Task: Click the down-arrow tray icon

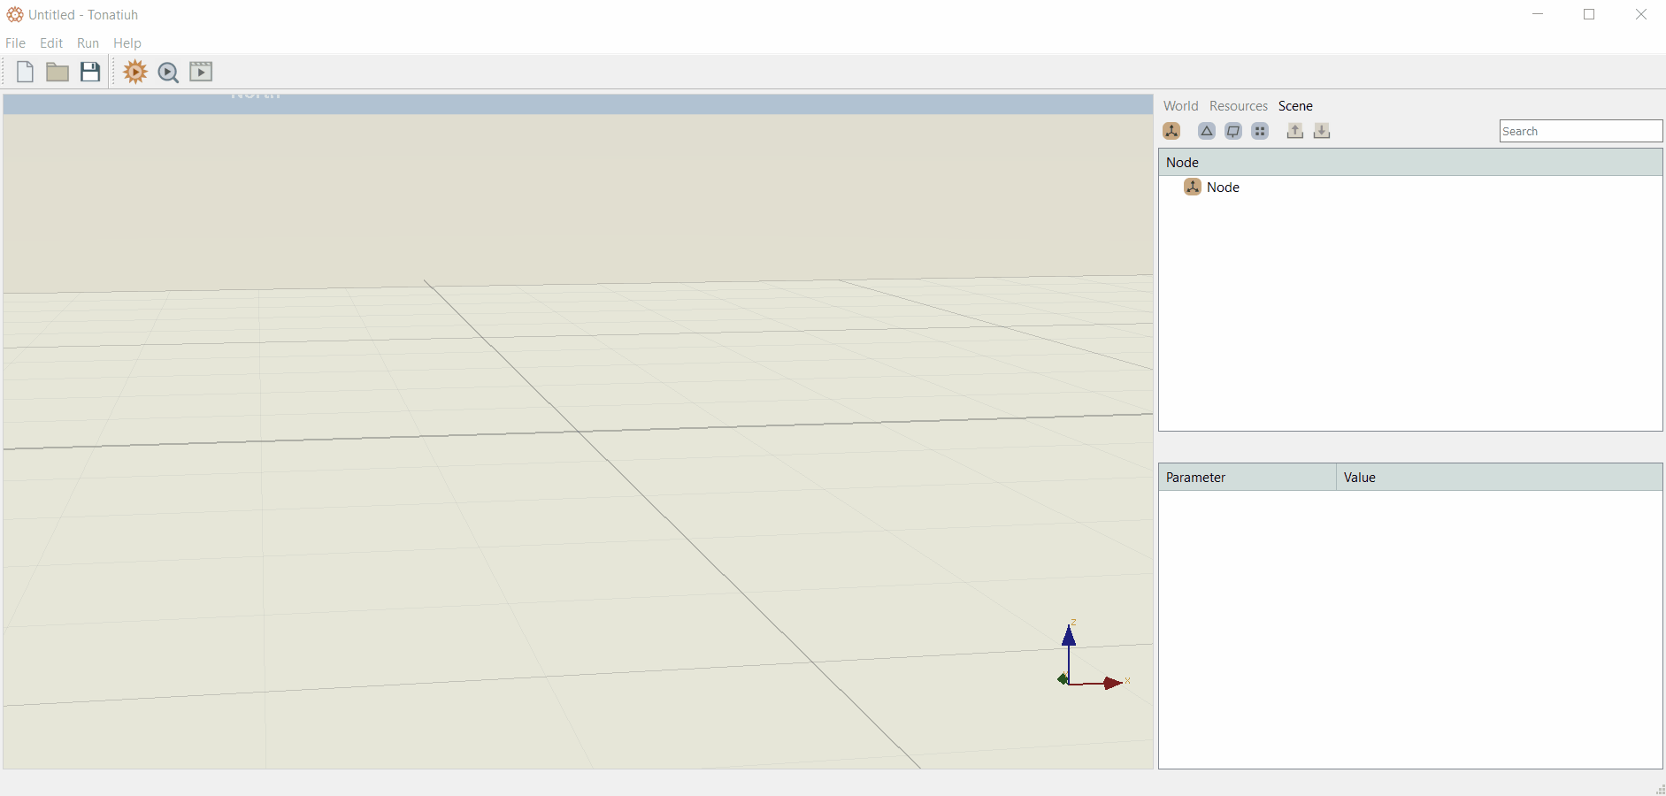Action: pos(1322,131)
